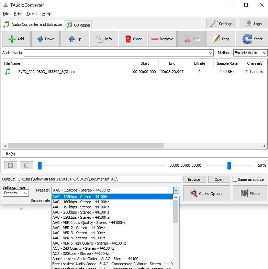Open the File menu
This screenshot has height=269, width=268.
click(6, 13)
